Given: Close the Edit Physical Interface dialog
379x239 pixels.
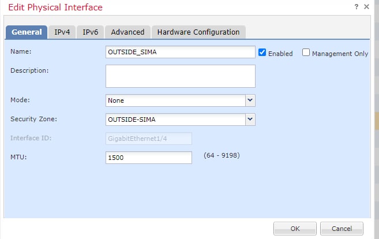Looking at the screenshot, I should [366, 7].
